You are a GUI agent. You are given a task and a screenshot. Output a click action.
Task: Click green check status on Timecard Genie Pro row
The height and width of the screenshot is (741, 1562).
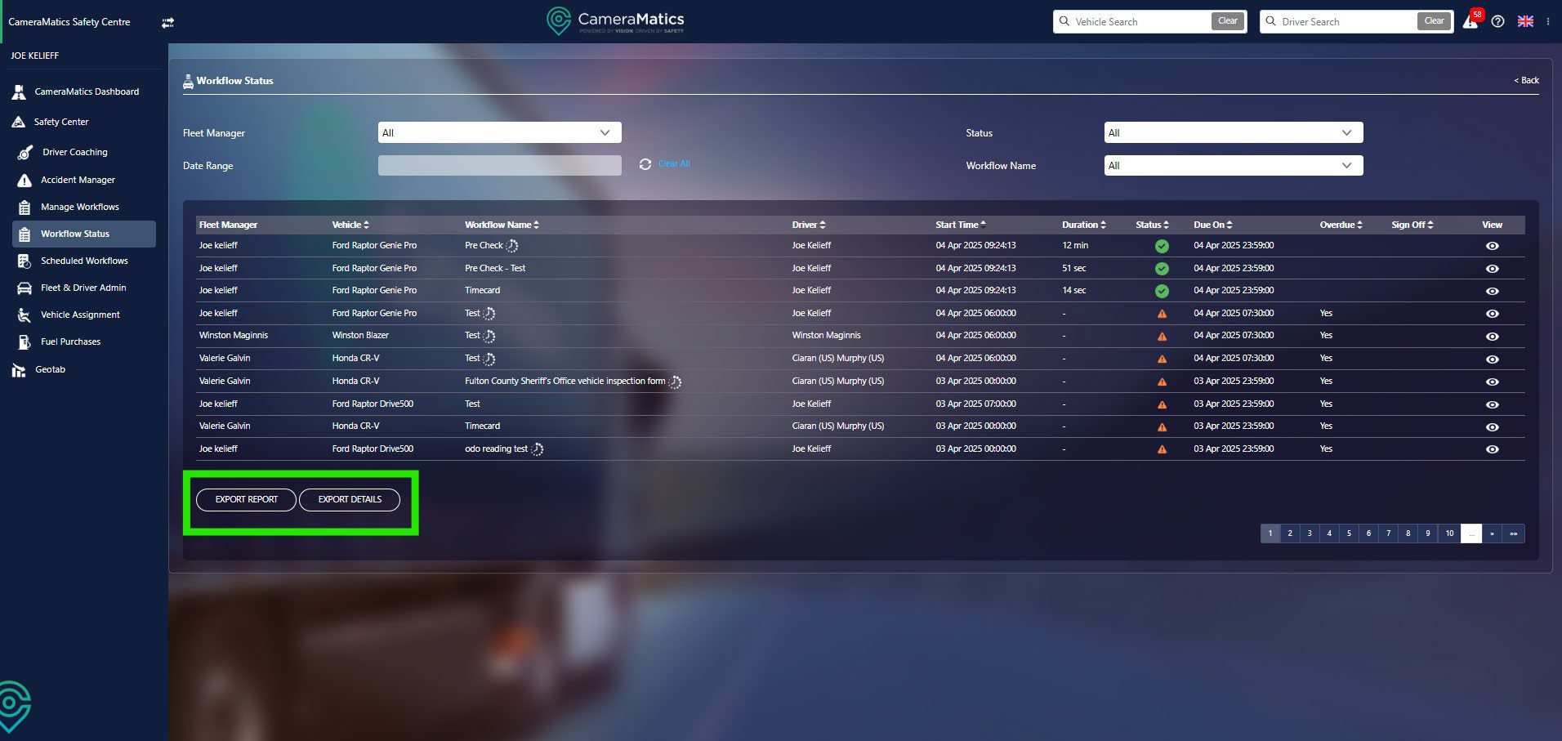[x=1162, y=291]
